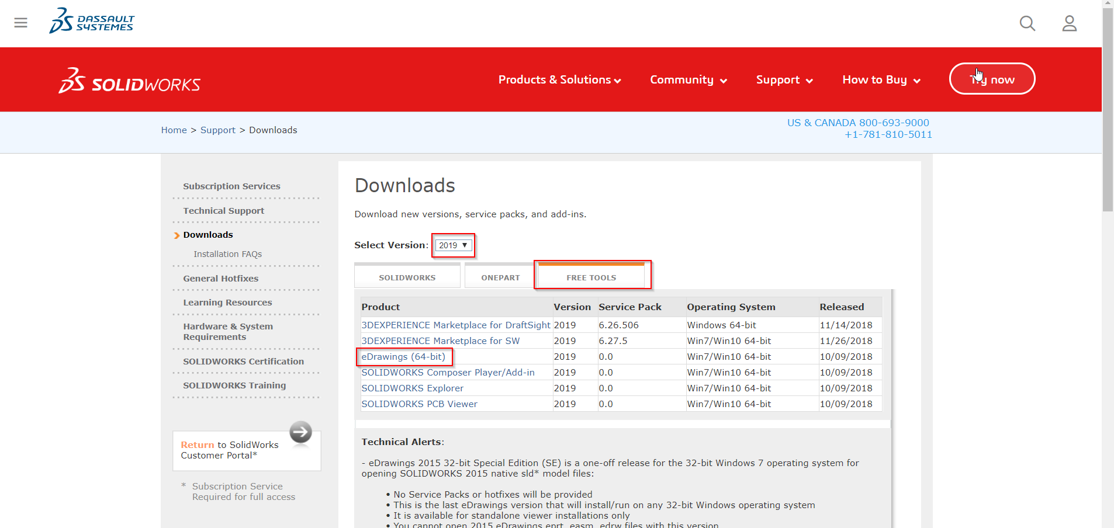Viewport: 1114px width, 528px height.
Task: Select Downloads in sidebar
Action: 208,235
